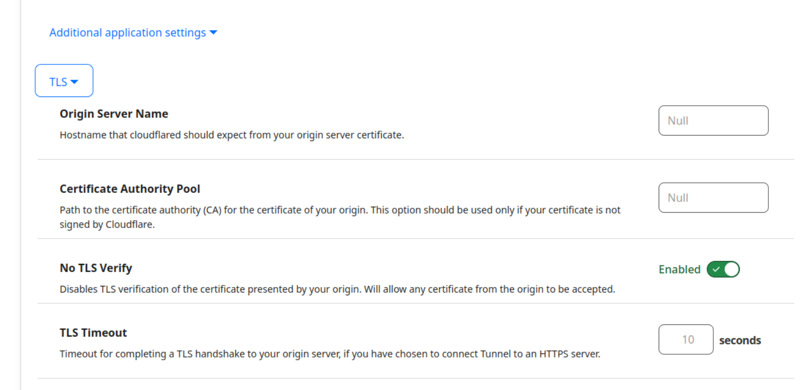Click the TLS handshake timeout description text
This screenshot has width=808, height=390.
[329, 354]
